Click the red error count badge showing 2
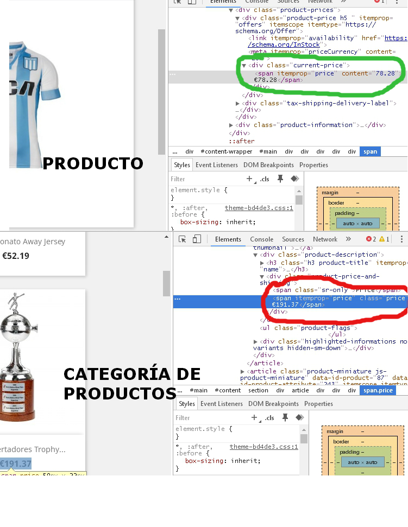Viewport: 408px width, 527px height. click(371, 239)
